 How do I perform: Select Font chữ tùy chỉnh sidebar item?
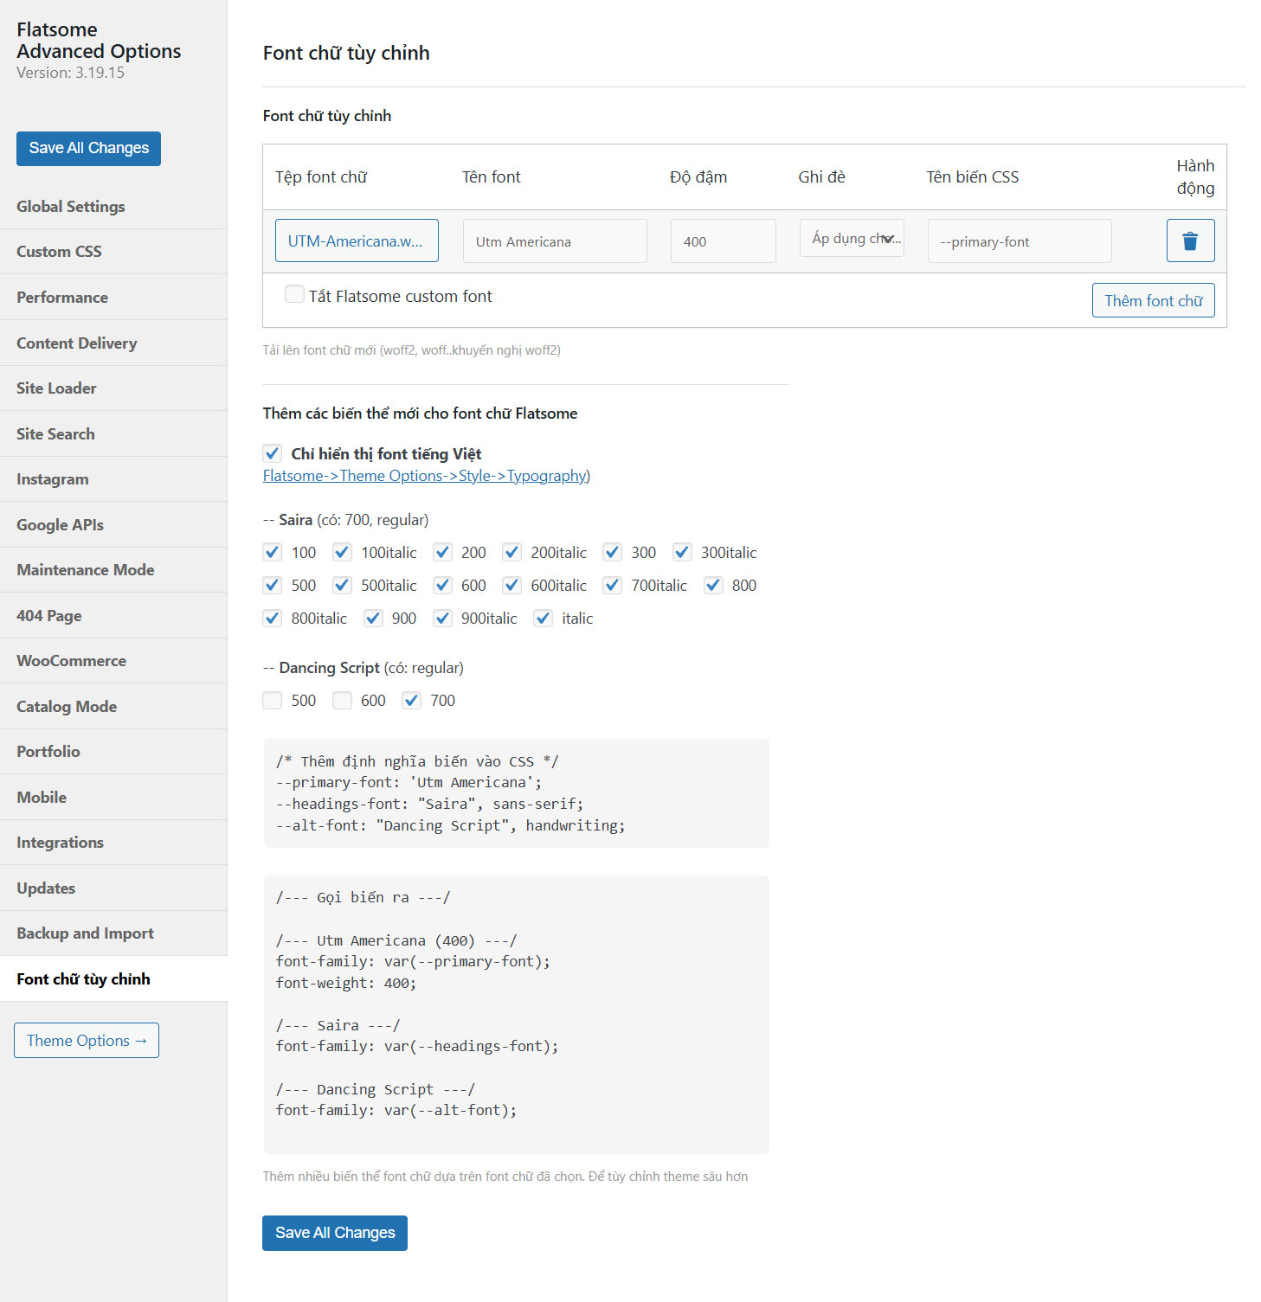pyautogui.click(x=113, y=978)
